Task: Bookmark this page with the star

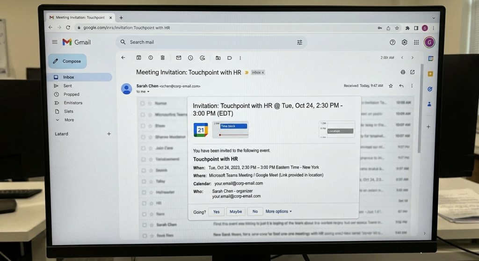Action: click(397, 28)
